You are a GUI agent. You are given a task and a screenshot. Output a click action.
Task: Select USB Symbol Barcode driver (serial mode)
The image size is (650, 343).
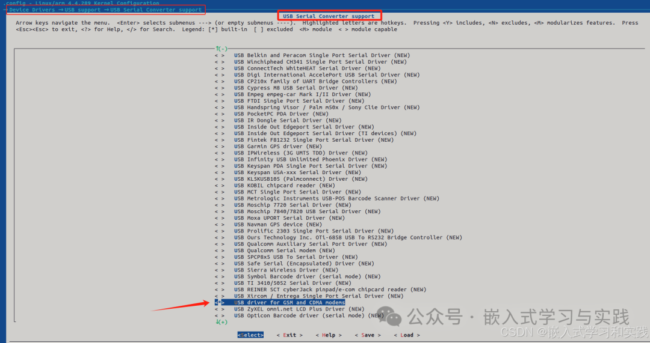[298, 276]
